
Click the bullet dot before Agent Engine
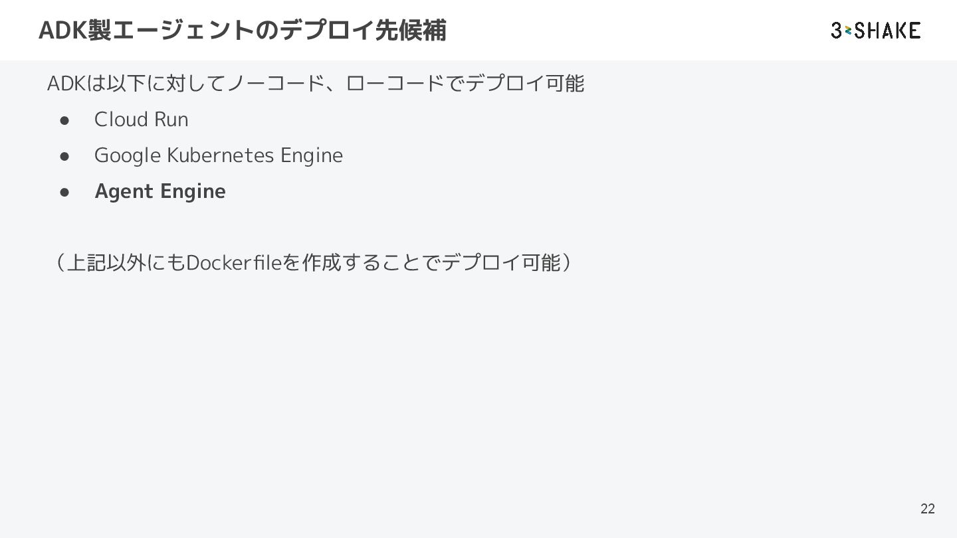tap(65, 192)
